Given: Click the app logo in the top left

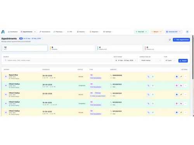Looking at the screenshot, I should click(x=3, y=32).
